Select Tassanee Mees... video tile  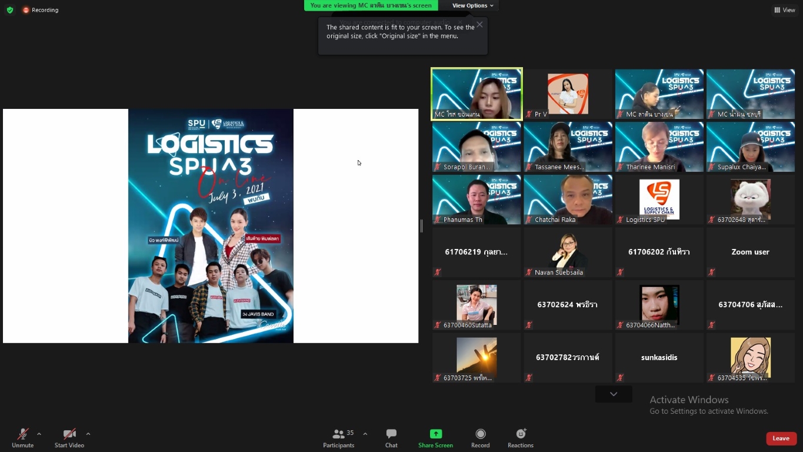568,147
